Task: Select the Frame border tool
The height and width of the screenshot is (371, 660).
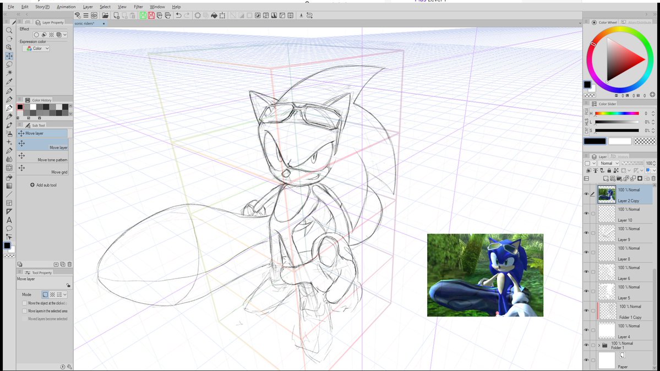Action: (x=9, y=203)
